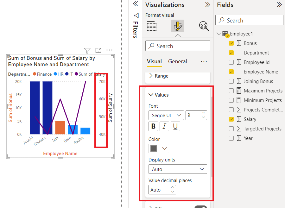The width and height of the screenshot is (285, 208).
Task: Expand the Range section
Action: [159, 76]
